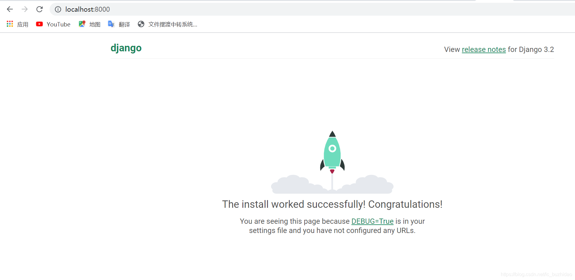The height and width of the screenshot is (280, 575).
Task: Open the release notes link
Action: point(484,49)
